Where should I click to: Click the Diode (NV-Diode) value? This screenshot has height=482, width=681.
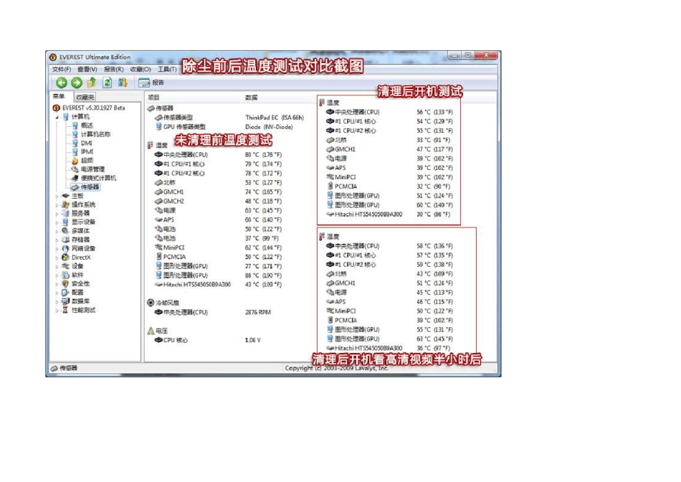(x=269, y=127)
